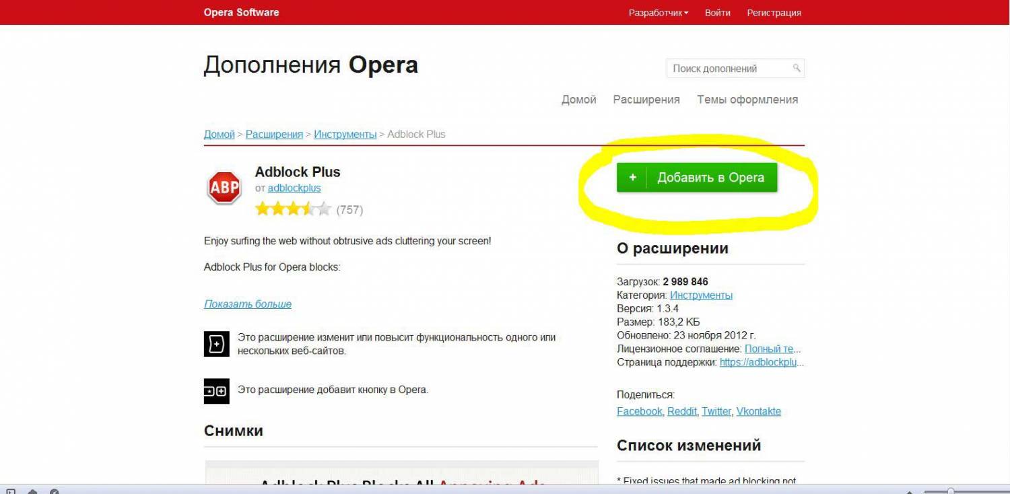Click the downloads count 2 989 846
Image resolution: width=1010 pixels, height=494 pixels.
[x=685, y=281]
